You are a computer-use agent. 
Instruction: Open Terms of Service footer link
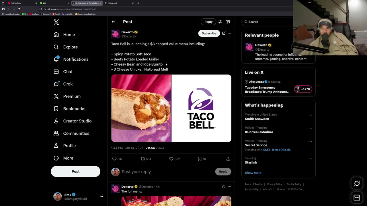point(253,184)
